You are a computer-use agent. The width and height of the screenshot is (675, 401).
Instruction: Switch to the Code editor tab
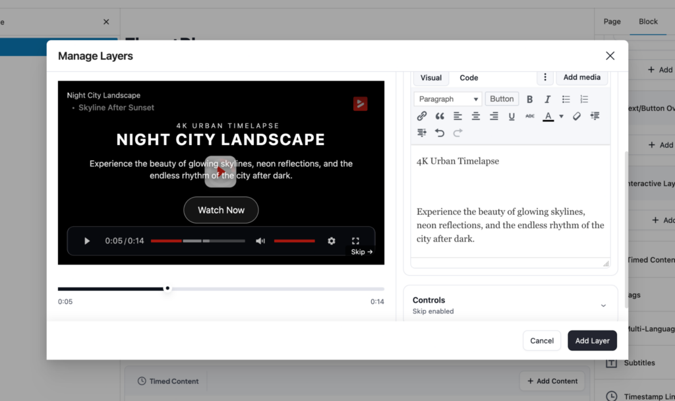tap(469, 78)
